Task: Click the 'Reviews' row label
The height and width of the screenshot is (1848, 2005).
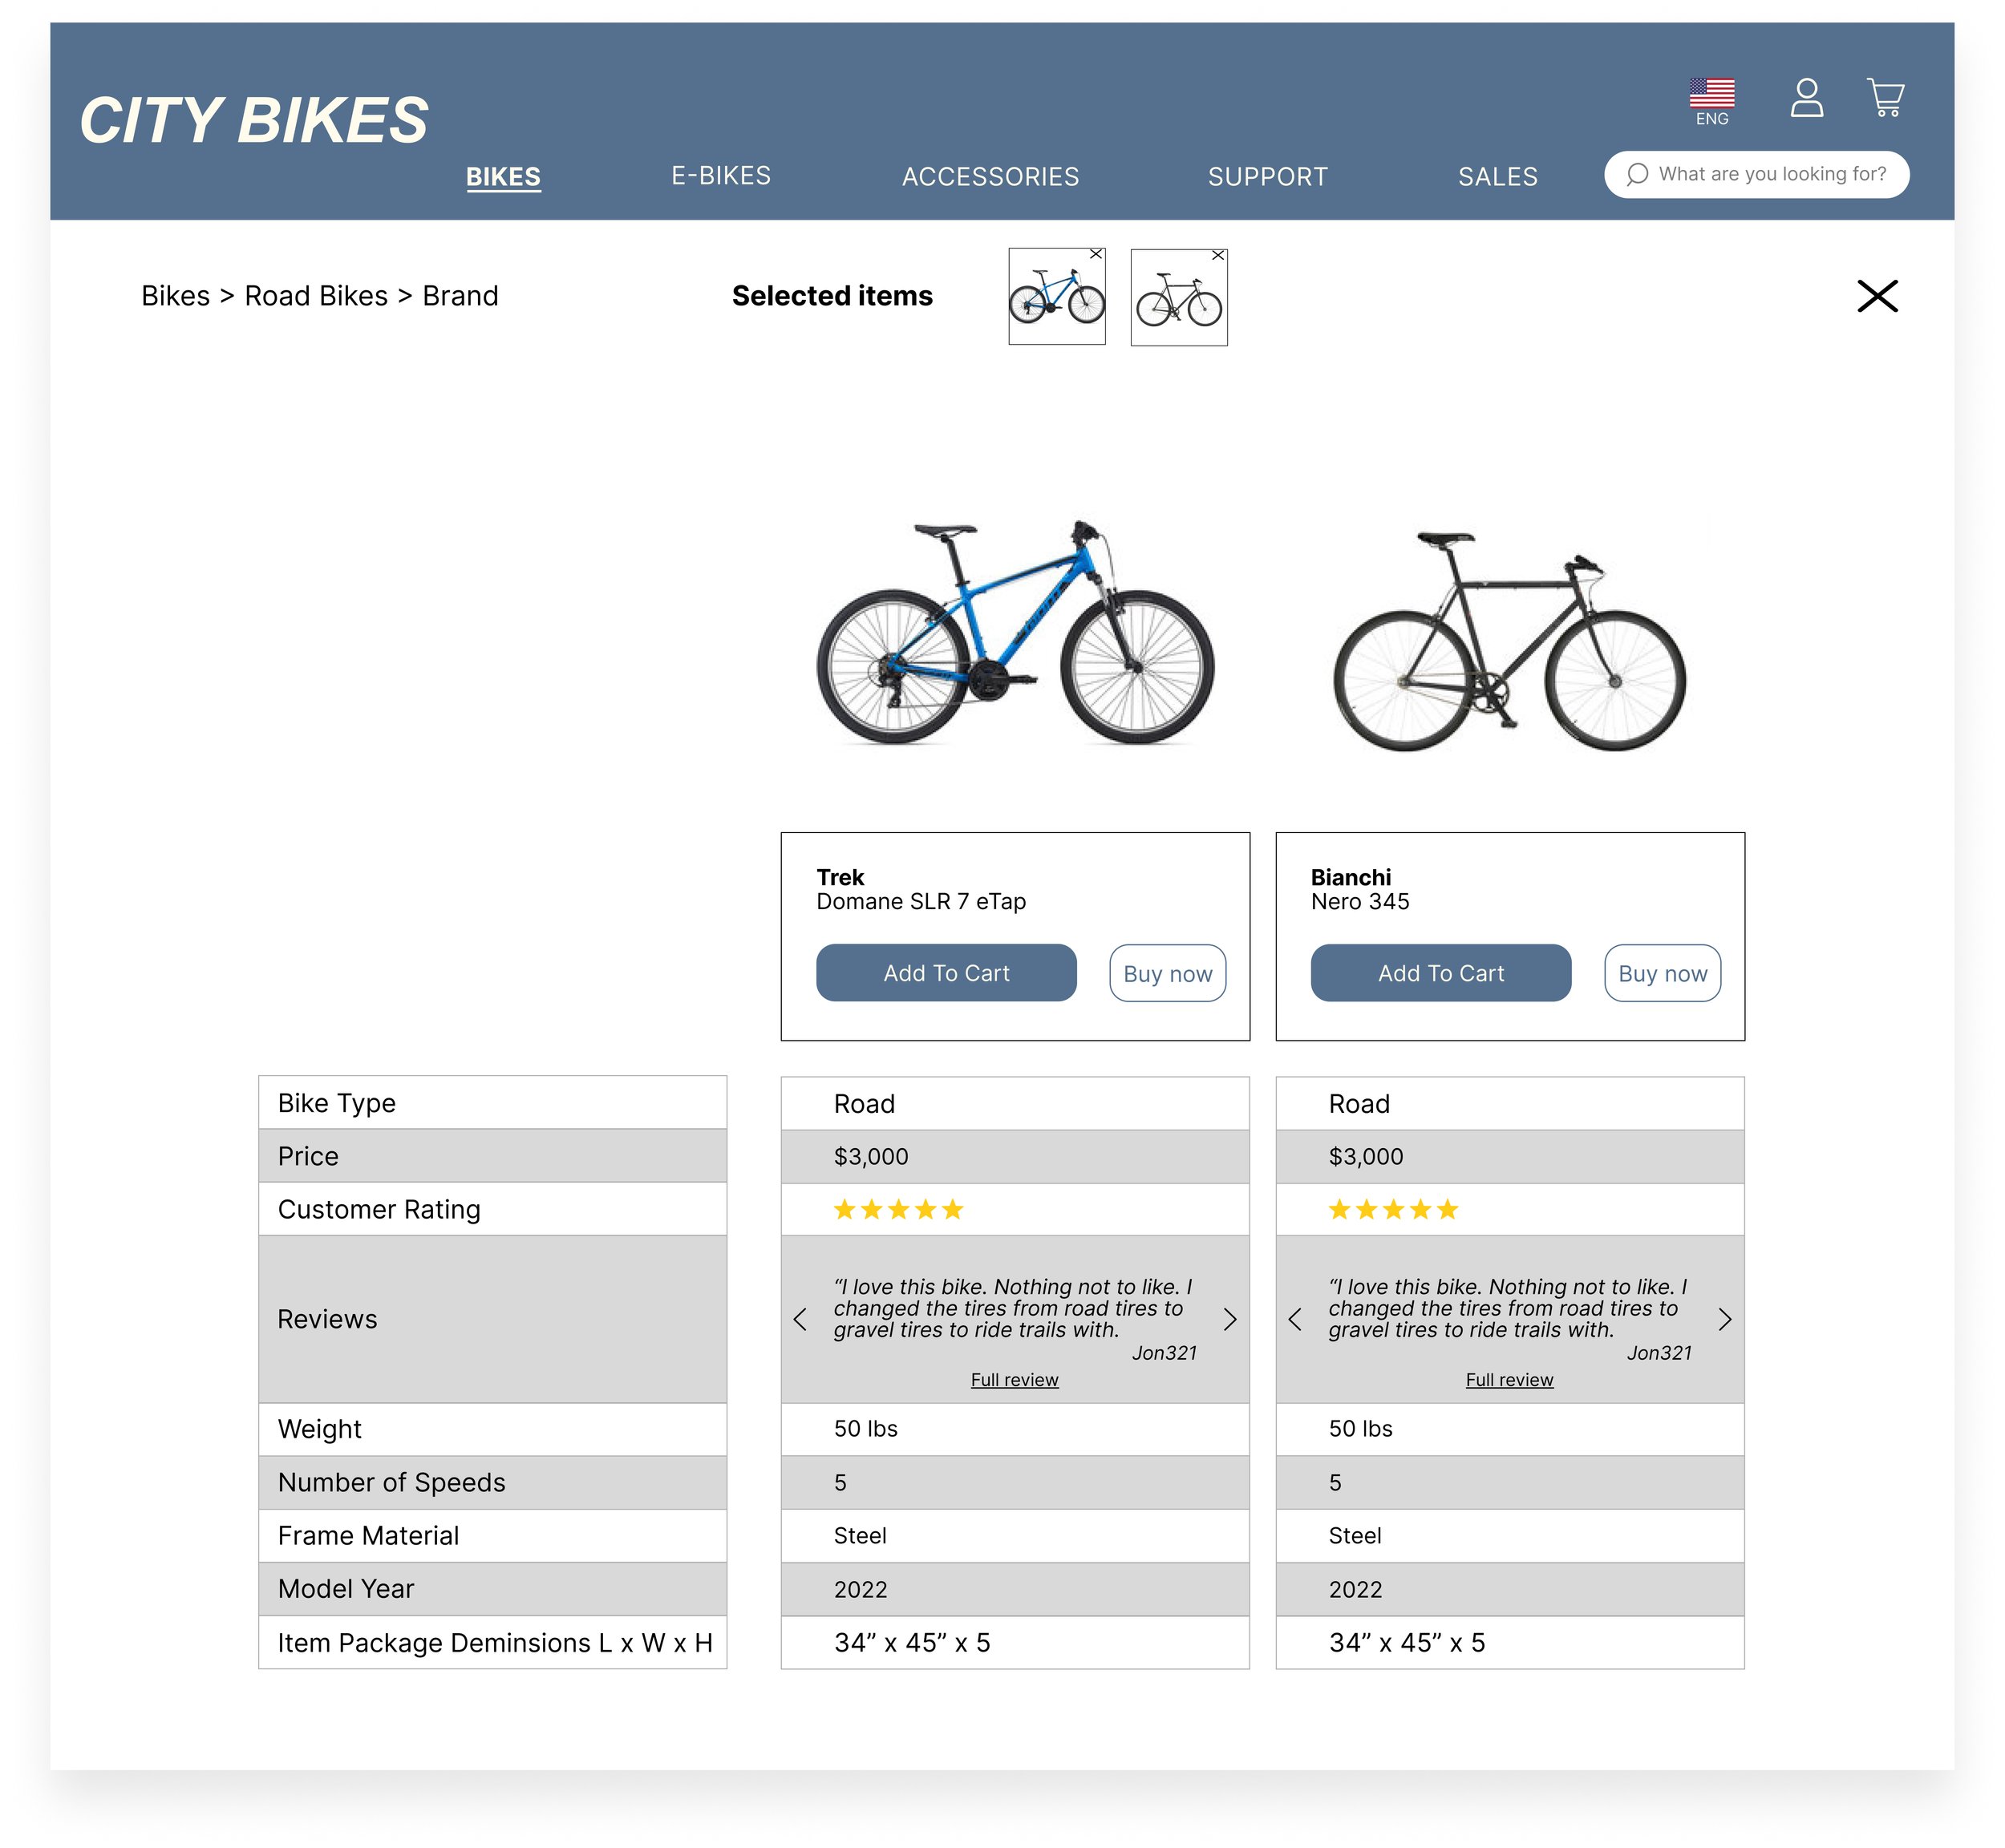Action: pos(327,1319)
